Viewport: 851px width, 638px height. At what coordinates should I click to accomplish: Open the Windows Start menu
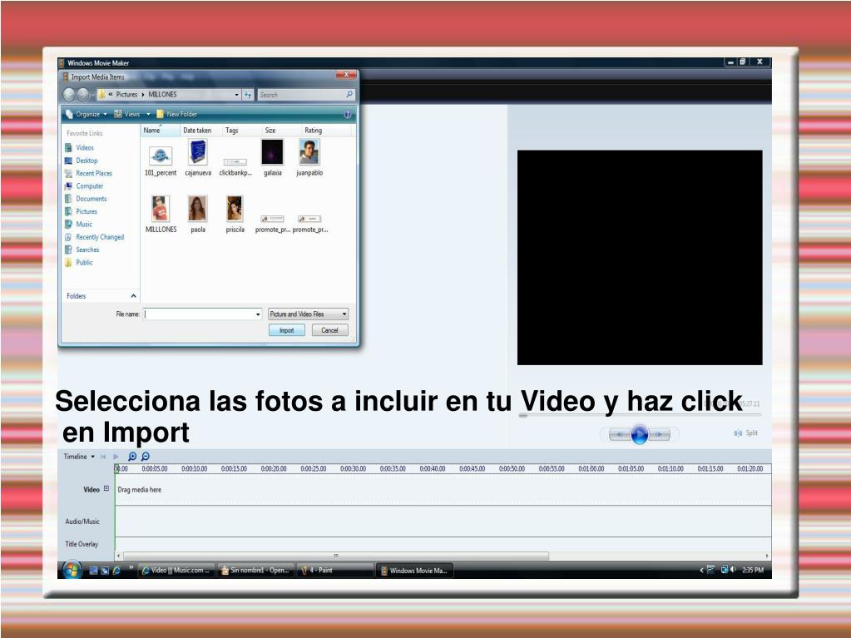tap(71, 570)
